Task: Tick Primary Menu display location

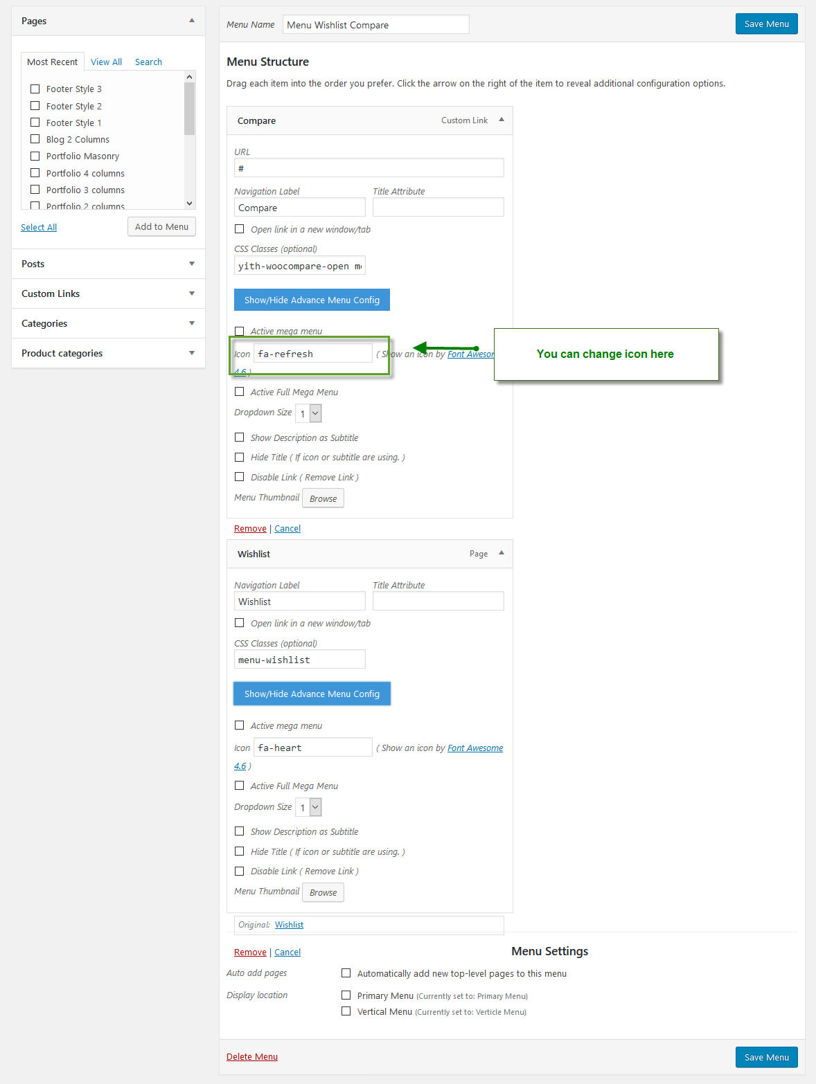Action: (346, 995)
